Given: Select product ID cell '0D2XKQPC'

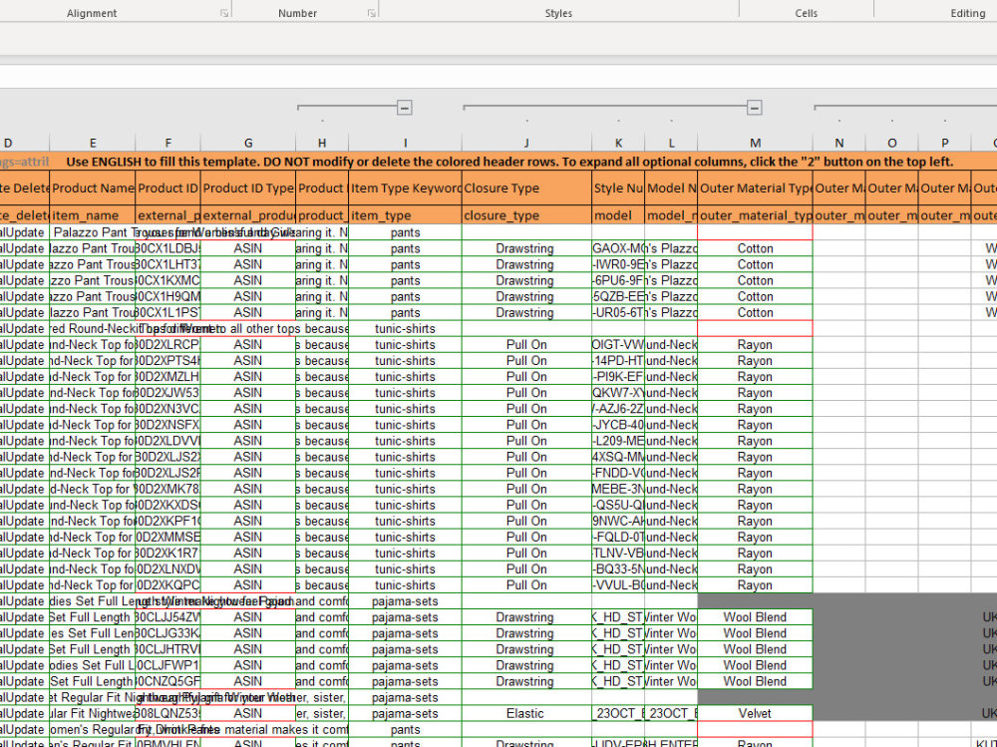Looking at the screenshot, I should 167,584.
